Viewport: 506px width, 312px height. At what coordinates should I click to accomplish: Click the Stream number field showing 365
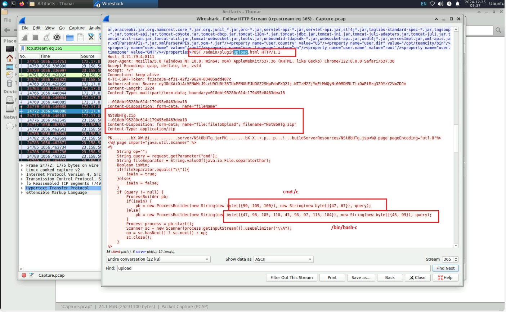pyautogui.click(x=448, y=259)
